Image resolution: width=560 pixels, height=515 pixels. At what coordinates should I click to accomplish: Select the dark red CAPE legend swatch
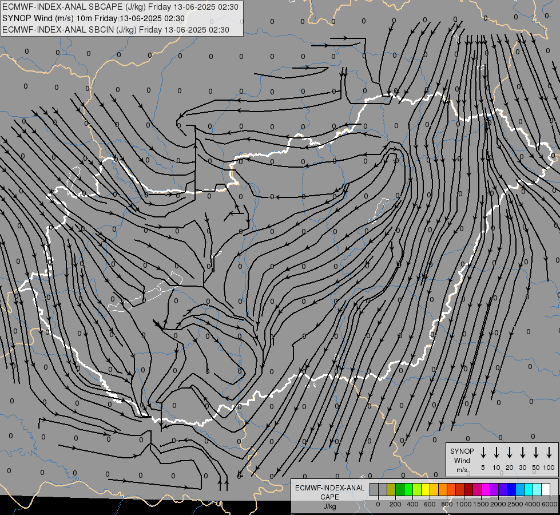468,489
